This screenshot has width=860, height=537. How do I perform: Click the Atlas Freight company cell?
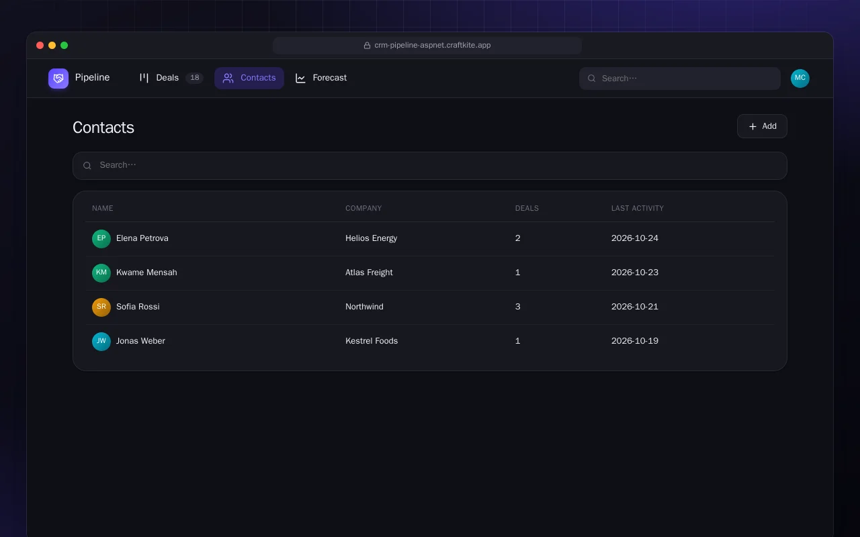[369, 273]
